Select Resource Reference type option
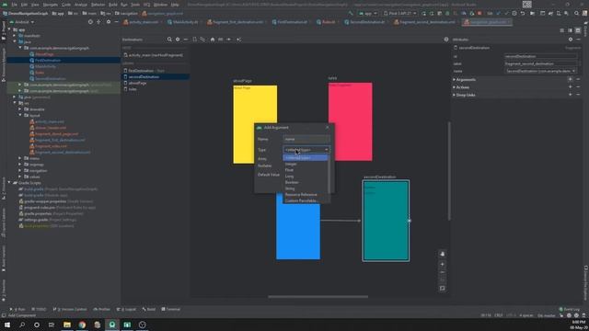This screenshot has width=589, height=331. click(306, 194)
